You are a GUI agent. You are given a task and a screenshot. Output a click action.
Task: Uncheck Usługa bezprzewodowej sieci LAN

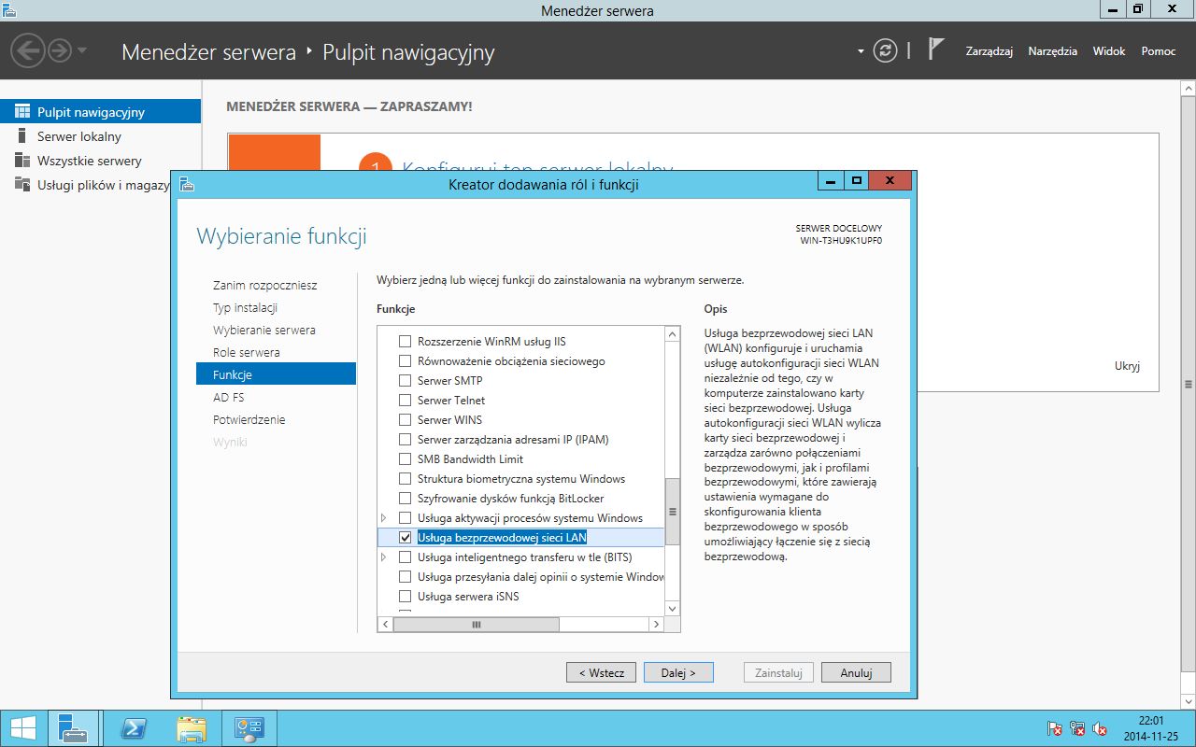click(x=406, y=537)
